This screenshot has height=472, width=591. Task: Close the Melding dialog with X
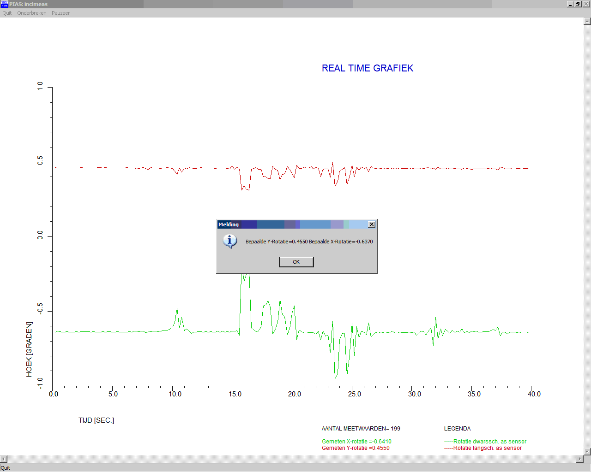tap(372, 224)
